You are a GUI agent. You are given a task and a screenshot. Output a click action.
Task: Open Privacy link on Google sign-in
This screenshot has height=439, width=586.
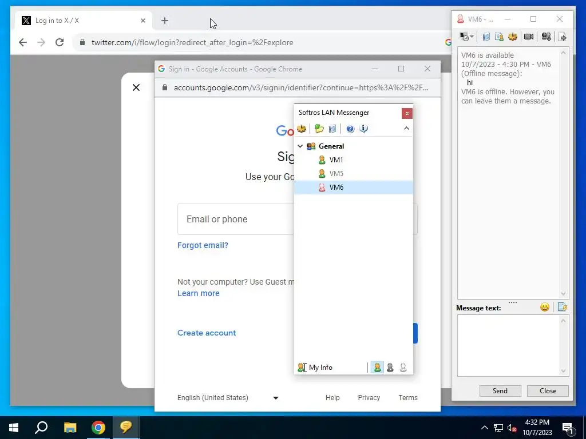[x=369, y=398]
